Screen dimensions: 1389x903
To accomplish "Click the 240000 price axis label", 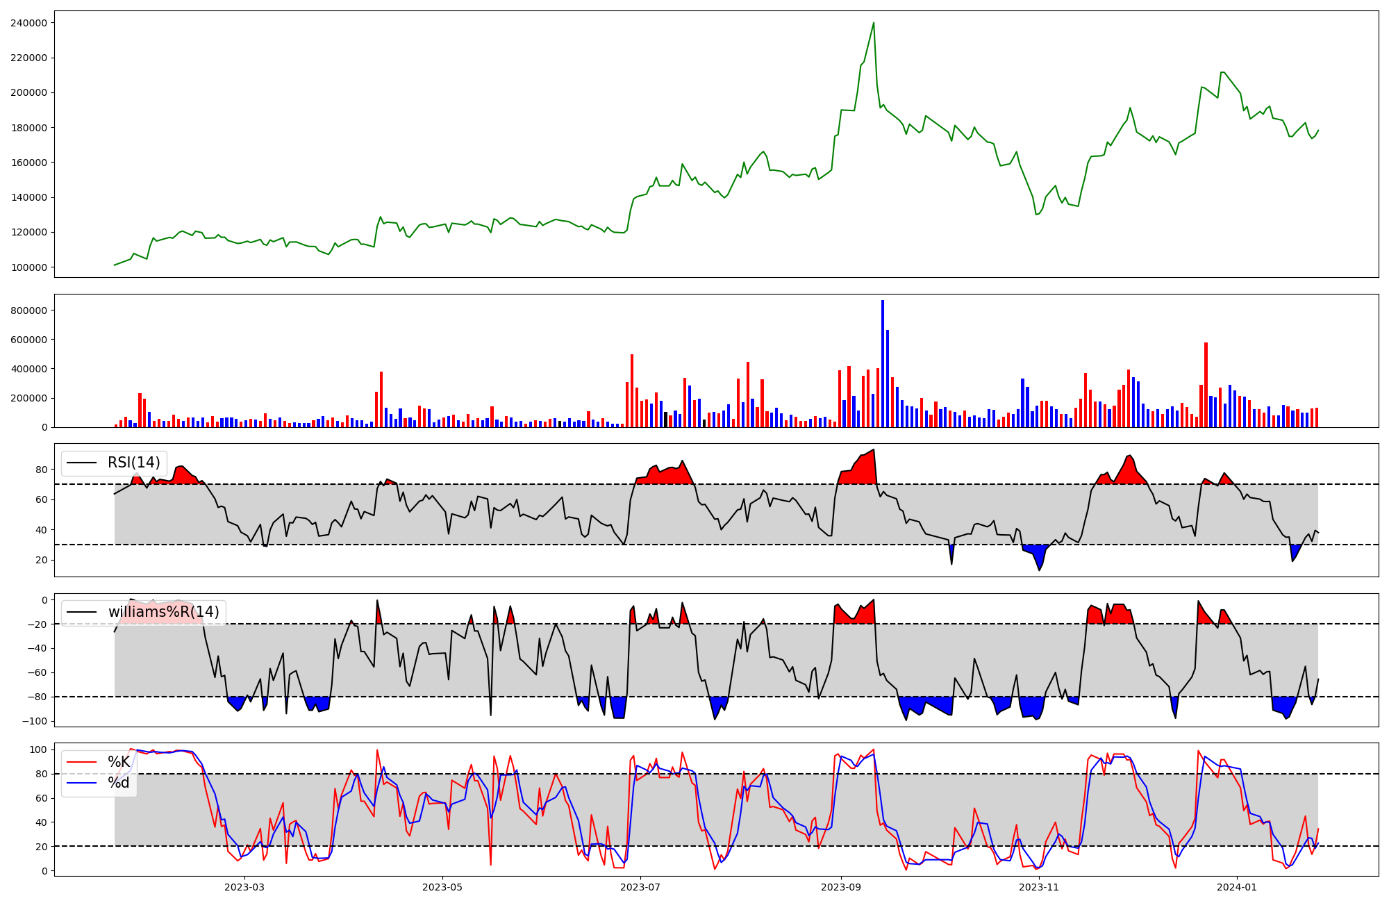I will tap(28, 23).
